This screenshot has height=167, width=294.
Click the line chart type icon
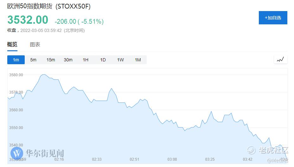click(280, 59)
